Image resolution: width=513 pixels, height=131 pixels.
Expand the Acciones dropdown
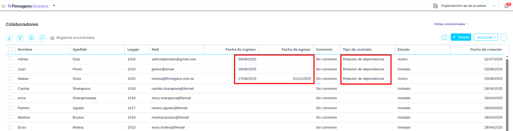tap(486, 37)
